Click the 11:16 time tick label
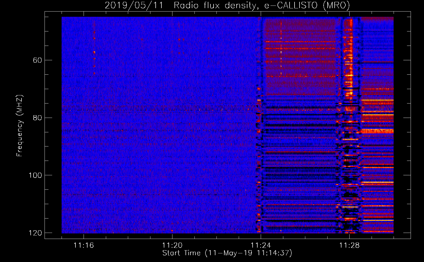Viewport: 424px width, 262px height. tap(84, 245)
